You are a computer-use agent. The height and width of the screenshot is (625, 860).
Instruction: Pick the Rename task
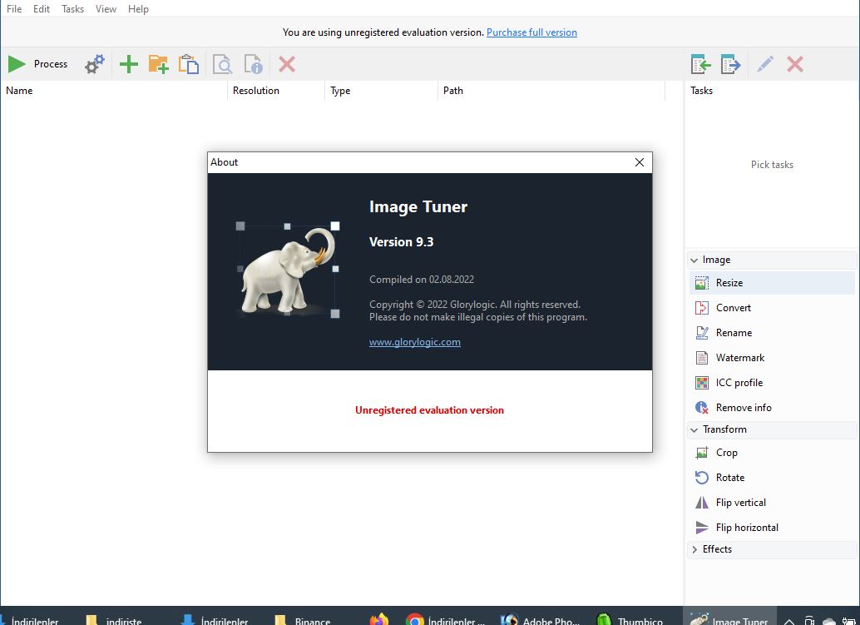click(772, 333)
